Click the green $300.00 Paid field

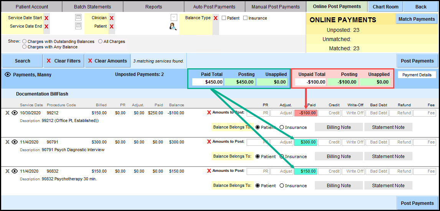coord(305,142)
